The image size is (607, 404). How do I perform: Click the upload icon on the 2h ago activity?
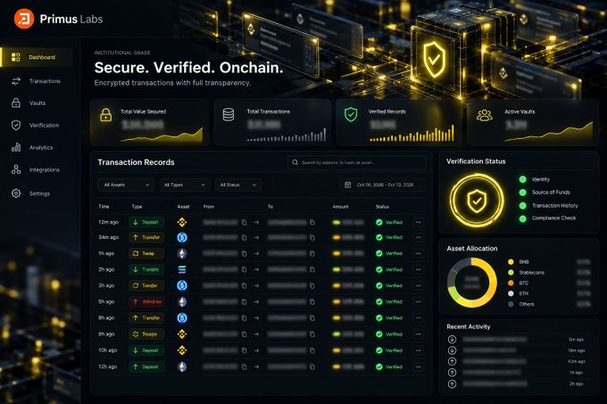click(x=452, y=383)
